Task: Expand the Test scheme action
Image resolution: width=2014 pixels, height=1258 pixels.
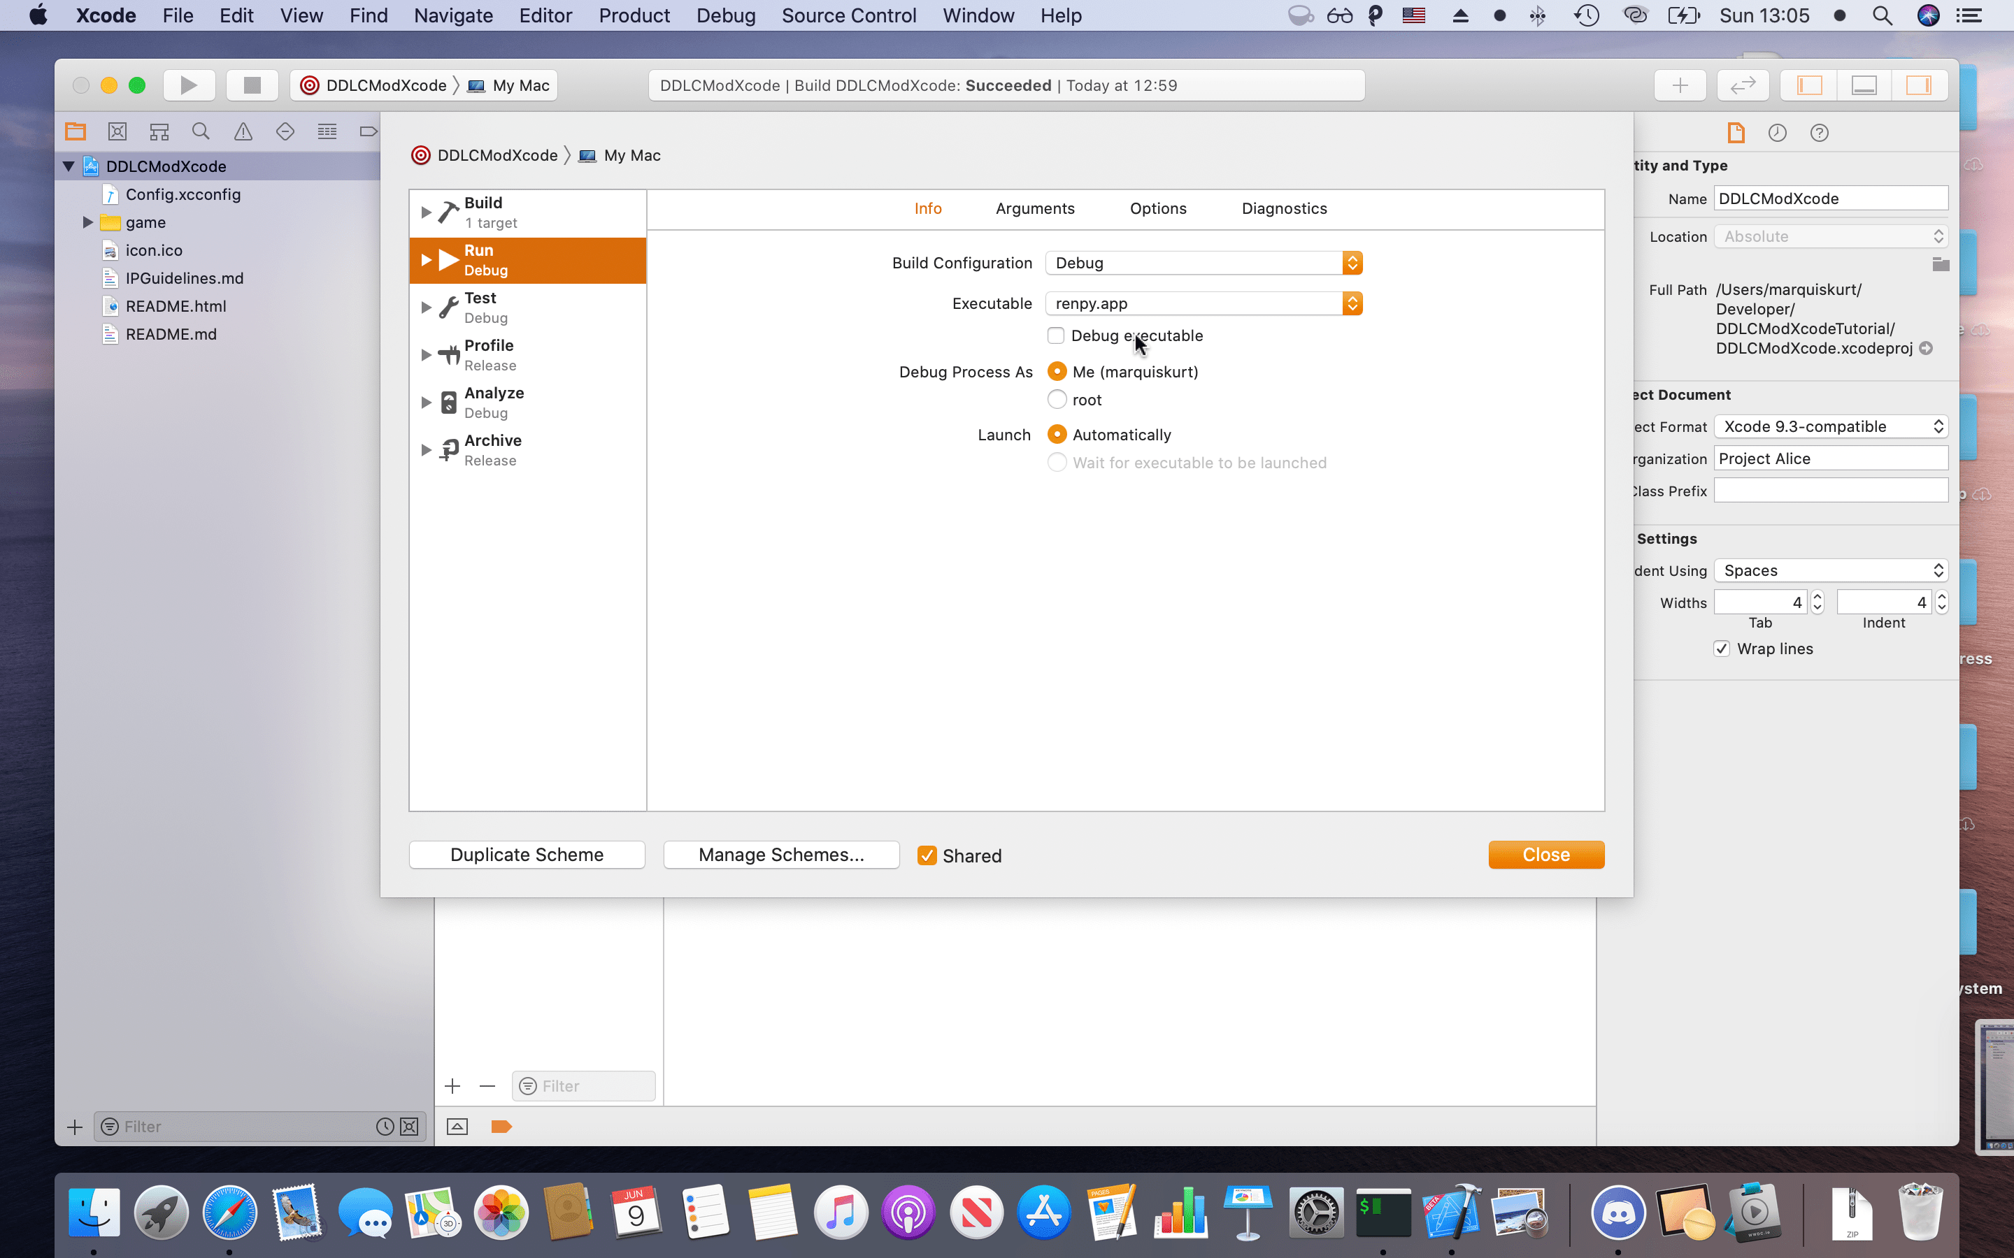Action: pyautogui.click(x=425, y=308)
